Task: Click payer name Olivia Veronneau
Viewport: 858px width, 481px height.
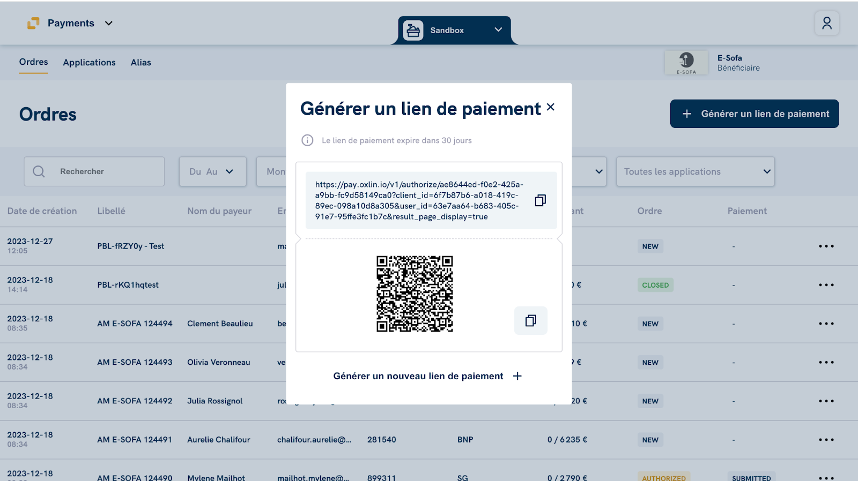Action: coord(218,362)
